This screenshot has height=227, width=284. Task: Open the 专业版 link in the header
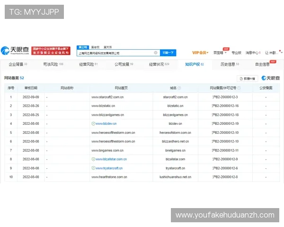(236, 52)
